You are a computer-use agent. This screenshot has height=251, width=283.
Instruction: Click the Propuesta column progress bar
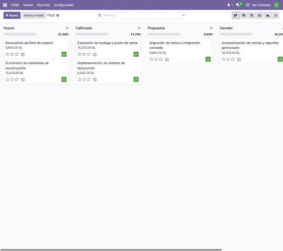click(164, 34)
